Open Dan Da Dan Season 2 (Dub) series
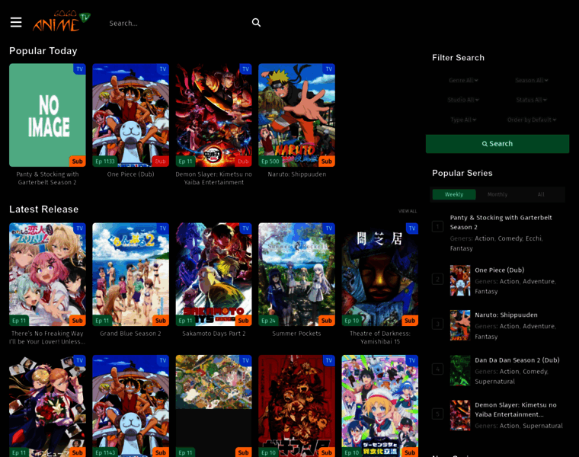Image resolution: width=579 pixels, height=457 pixels. (517, 360)
